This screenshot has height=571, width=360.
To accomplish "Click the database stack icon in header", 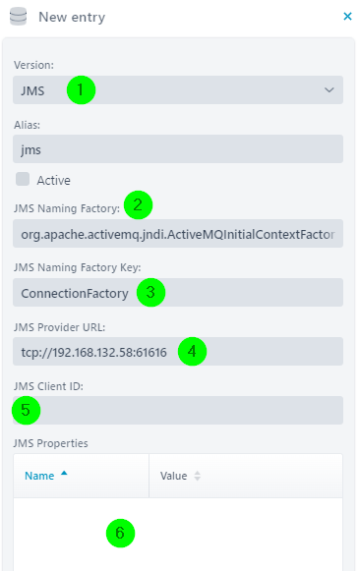I will [x=19, y=17].
